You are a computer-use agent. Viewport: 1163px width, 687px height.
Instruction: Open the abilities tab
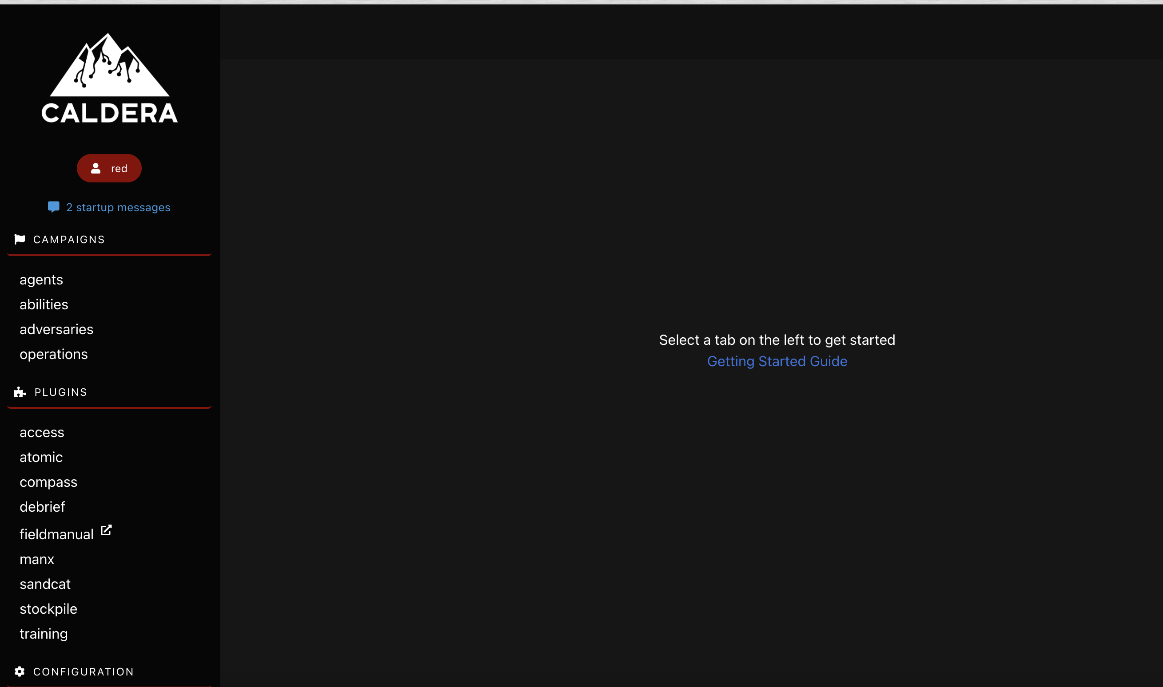[44, 304]
